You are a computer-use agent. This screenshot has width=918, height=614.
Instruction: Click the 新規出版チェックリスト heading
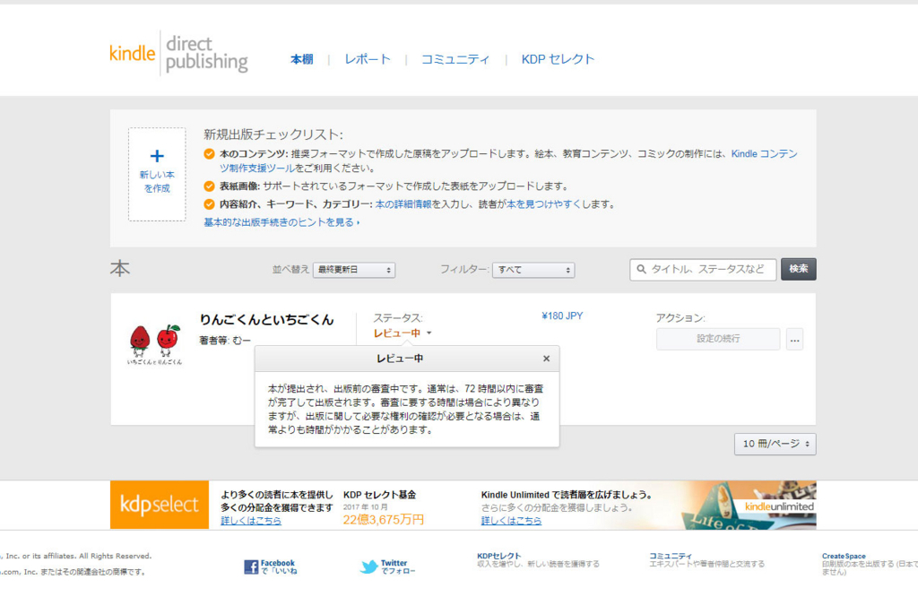point(273,134)
